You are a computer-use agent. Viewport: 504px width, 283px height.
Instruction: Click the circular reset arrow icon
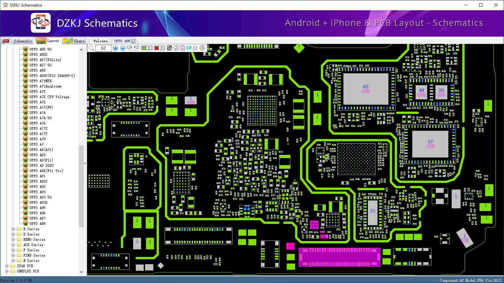point(202,48)
